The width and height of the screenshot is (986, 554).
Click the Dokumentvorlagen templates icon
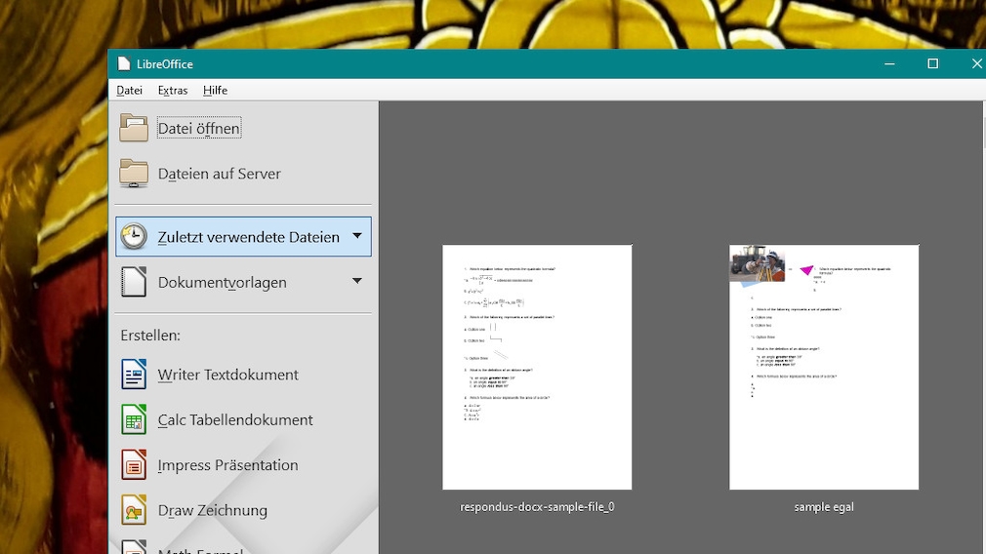(134, 282)
